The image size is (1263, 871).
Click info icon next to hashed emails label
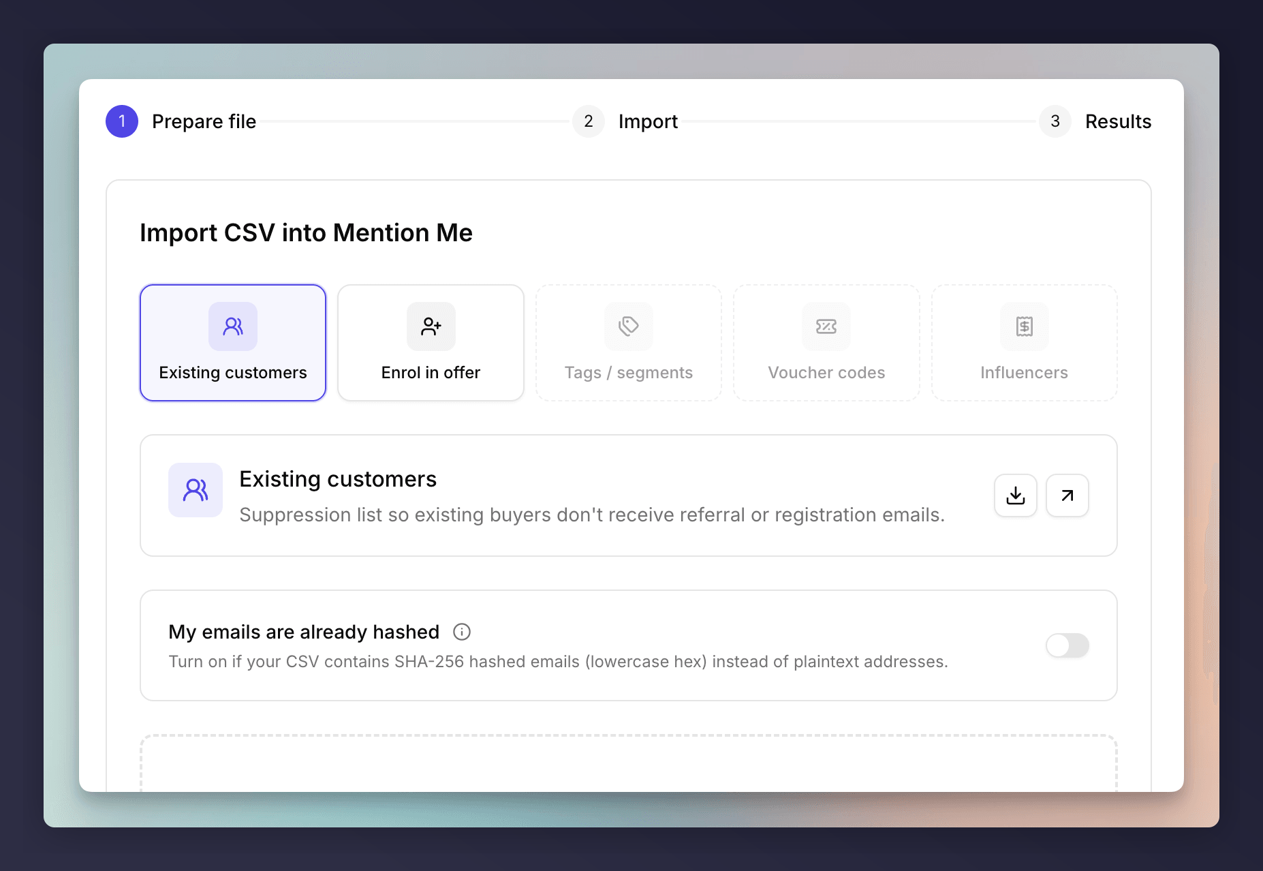(462, 632)
